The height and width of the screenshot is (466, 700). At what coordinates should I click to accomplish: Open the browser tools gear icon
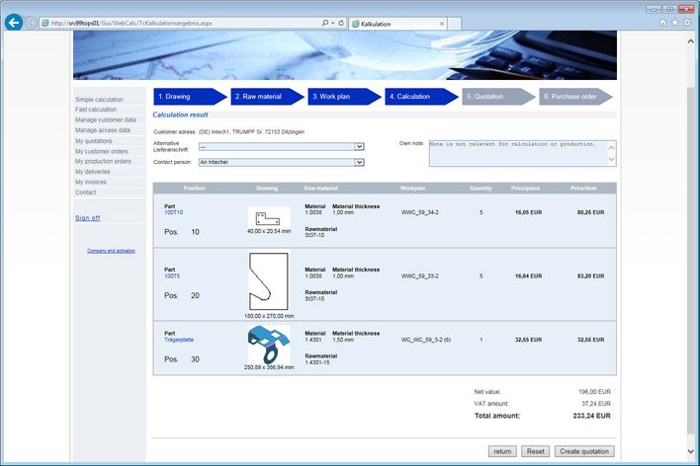(x=688, y=22)
